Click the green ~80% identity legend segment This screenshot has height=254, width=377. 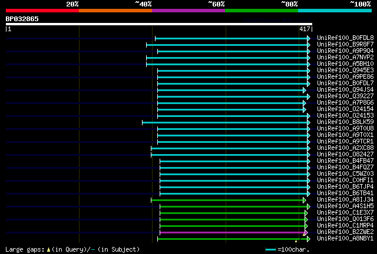coord(262,11)
